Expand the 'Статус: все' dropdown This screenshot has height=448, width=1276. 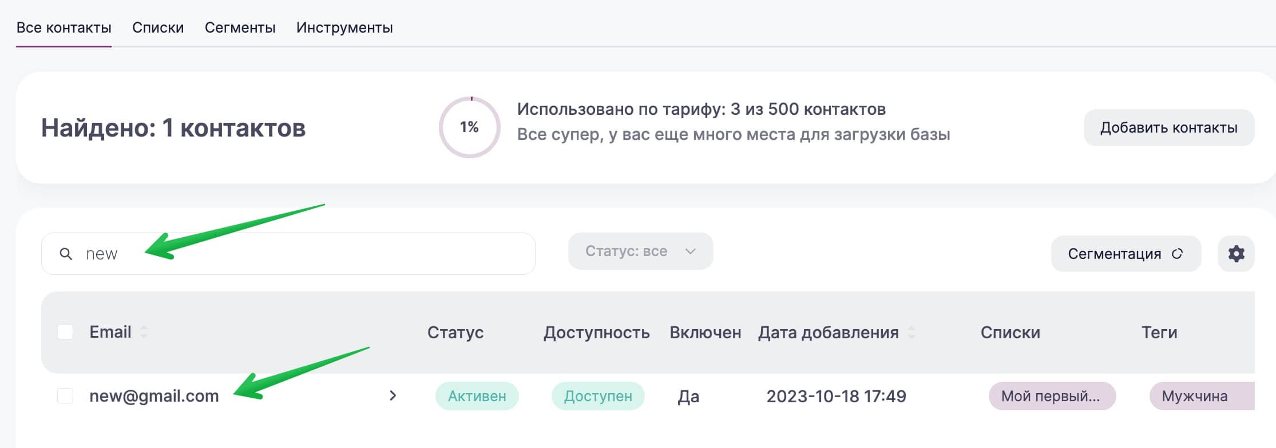640,251
